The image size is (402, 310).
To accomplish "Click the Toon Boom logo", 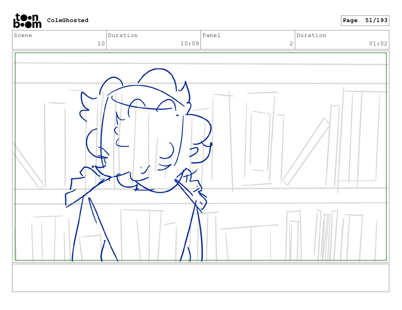I will click(27, 21).
